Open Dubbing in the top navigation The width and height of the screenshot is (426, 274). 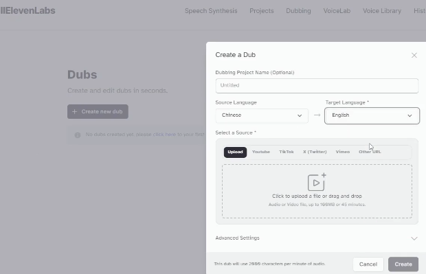pos(298,11)
